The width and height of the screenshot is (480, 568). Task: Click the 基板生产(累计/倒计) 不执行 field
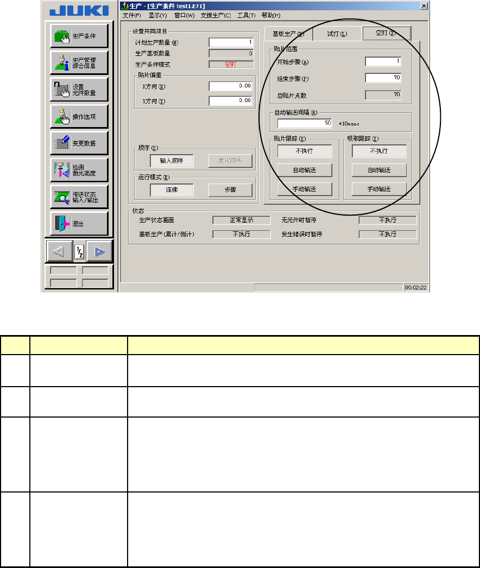(242, 235)
